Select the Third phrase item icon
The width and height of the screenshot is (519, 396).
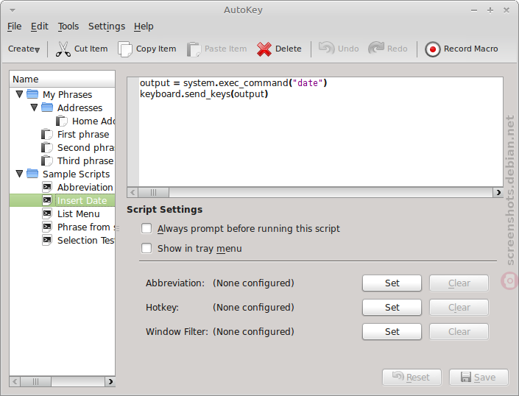(47, 160)
